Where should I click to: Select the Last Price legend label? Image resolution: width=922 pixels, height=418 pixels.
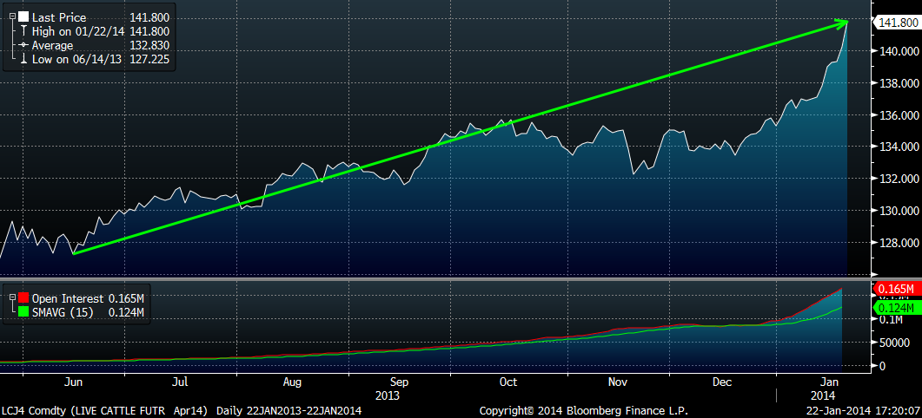click(x=57, y=16)
